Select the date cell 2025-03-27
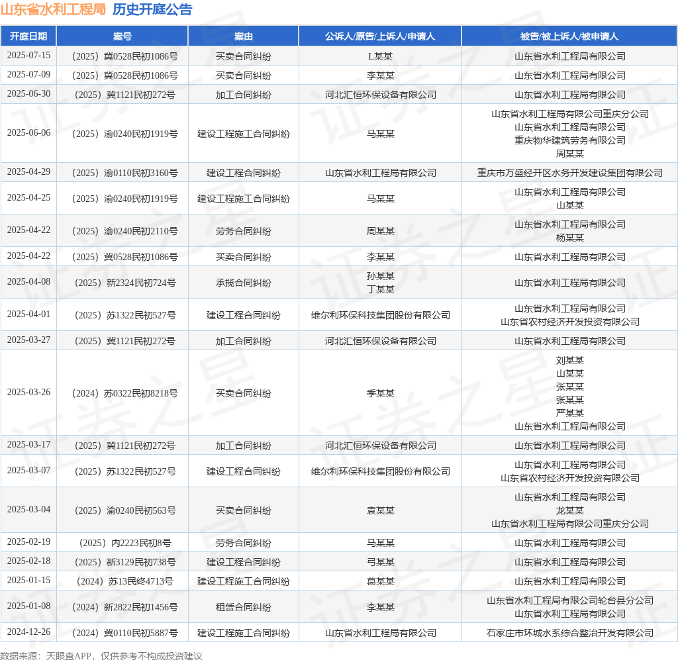The image size is (678, 662). (28, 340)
